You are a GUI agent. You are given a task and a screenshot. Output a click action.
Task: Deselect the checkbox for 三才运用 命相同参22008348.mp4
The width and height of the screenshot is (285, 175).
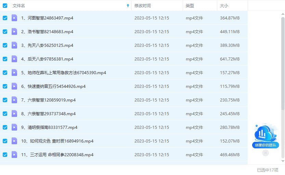5,154
